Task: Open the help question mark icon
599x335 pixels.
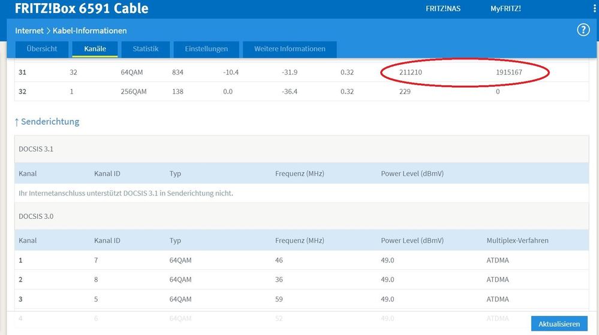Action: [583, 30]
